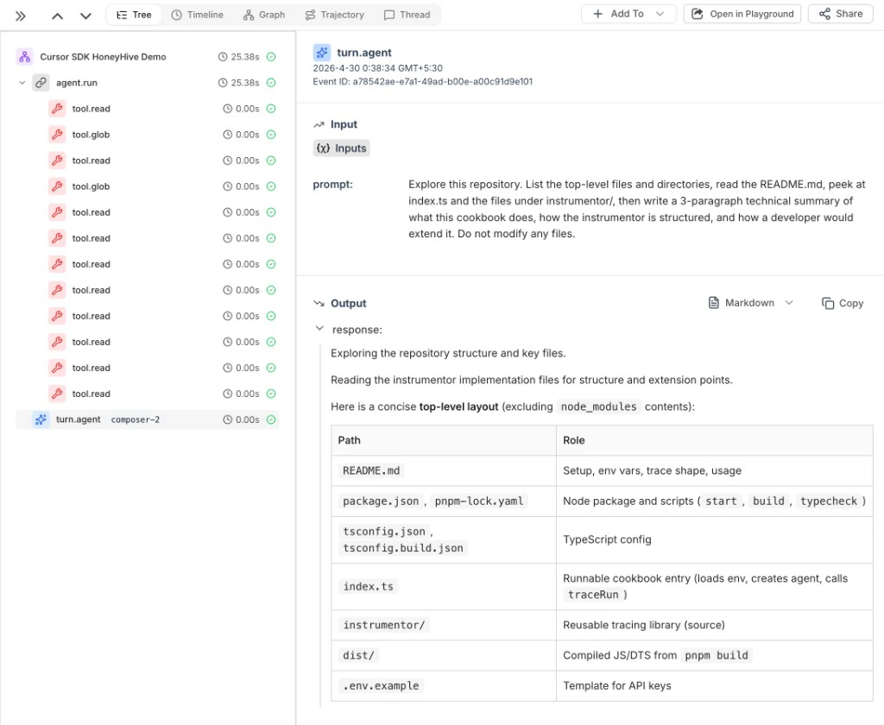
Task: Click the timestamp 2026-4-30 0:38:34
Action: 378,68
